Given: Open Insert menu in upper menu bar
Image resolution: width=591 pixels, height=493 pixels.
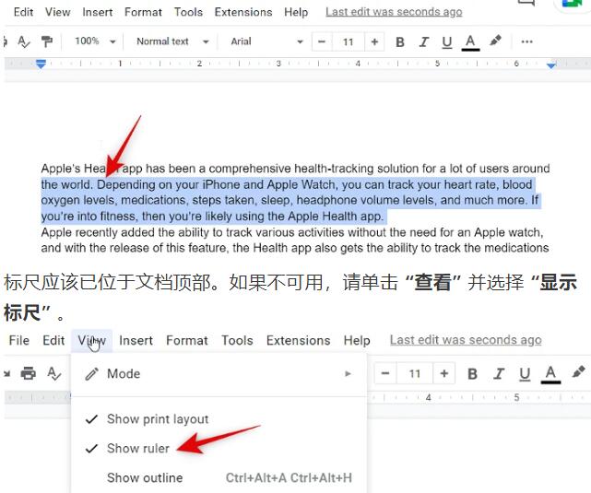Looking at the screenshot, I should 97,12.
